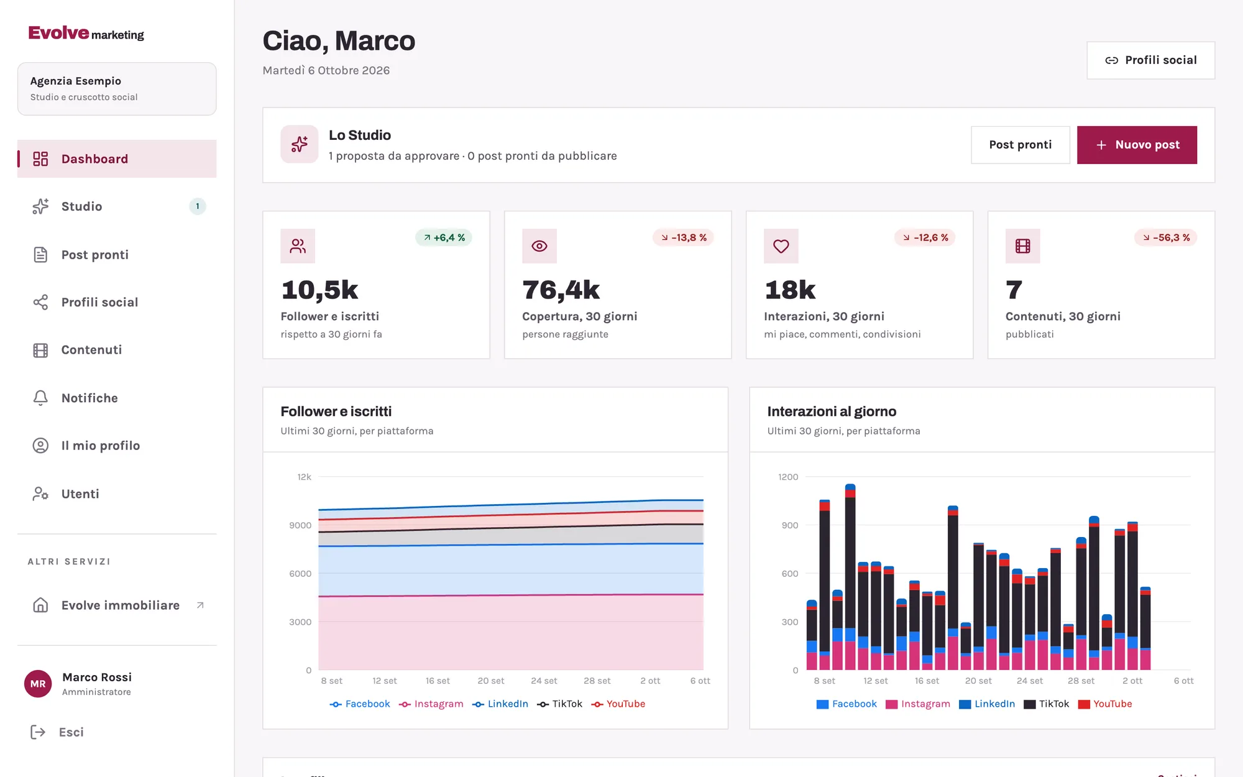Screen dimensions: 1243x777
Task: Click the Dashboard grid icon in sidebar
Action: tap(40, 159)
